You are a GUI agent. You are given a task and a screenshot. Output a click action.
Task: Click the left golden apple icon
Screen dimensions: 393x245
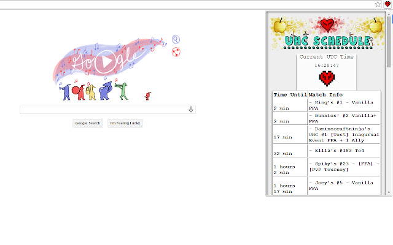pyautogui.click(x=280, y=26)
